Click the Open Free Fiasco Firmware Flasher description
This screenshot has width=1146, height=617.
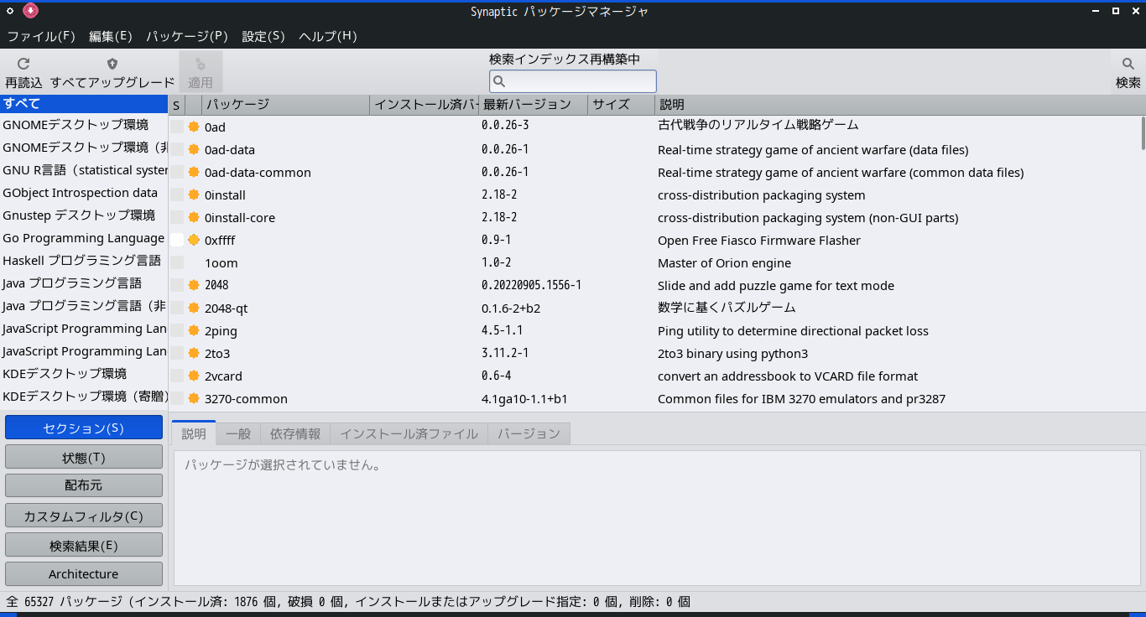point(759,240)
